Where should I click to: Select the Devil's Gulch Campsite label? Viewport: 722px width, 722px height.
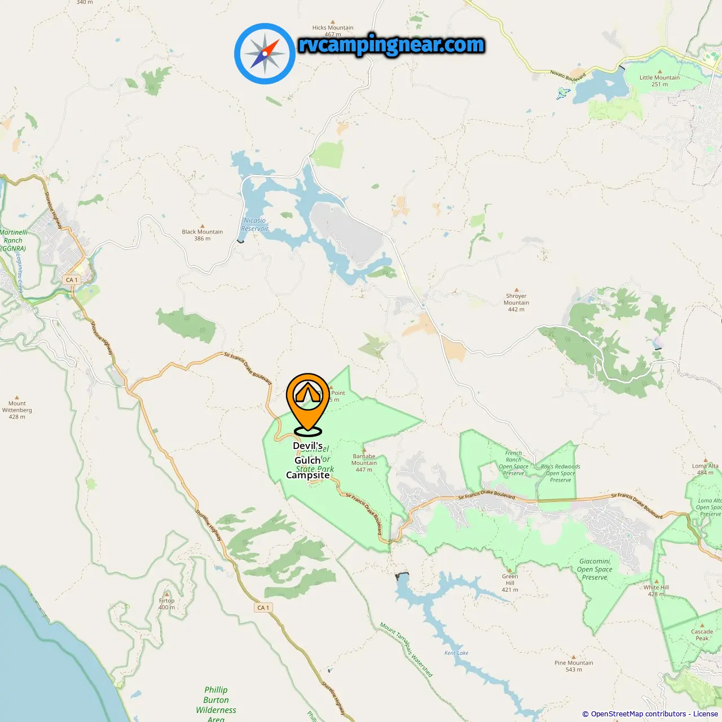point(308,460)
